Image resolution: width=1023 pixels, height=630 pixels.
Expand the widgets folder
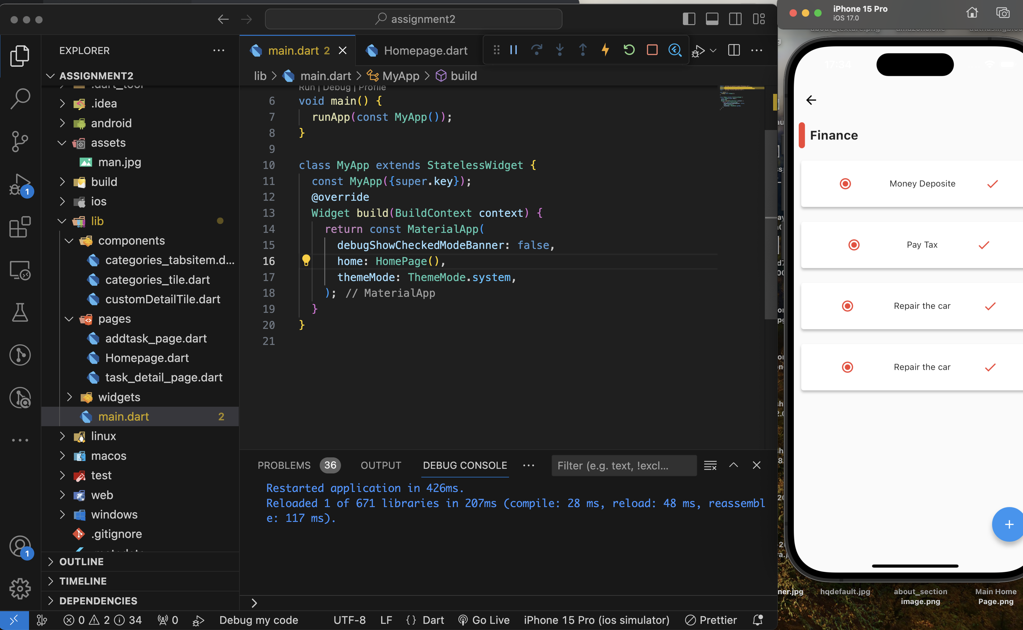[x=120, y=397]
